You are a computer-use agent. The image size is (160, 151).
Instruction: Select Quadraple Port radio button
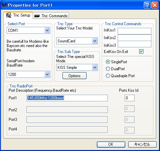108,76
